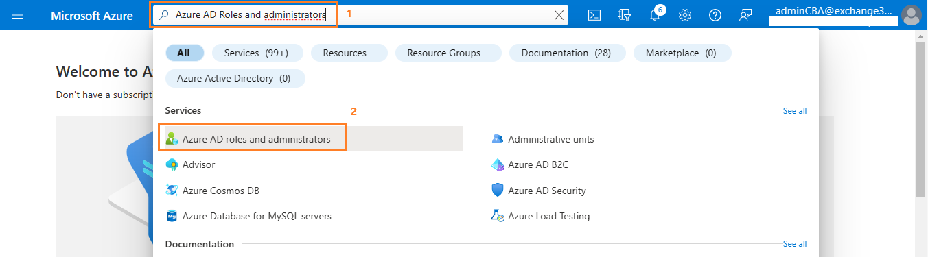Select the All filter pill
The image size is (928, 257).
tap(185, 53)
